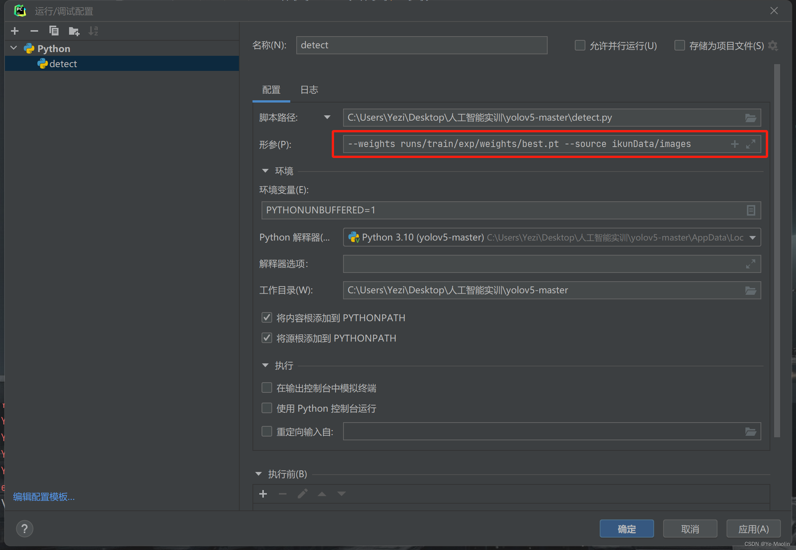Viewport: 796px width, 550px height.
Task: Expand the parameters field with arrows icon
Action: tap(750, 144)
